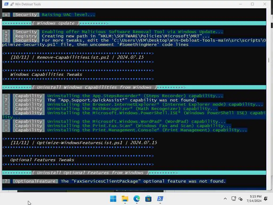The height and width of the screenshot is (205, 273).
Task: Open the notification bell icon
Action: pos(266,199)
